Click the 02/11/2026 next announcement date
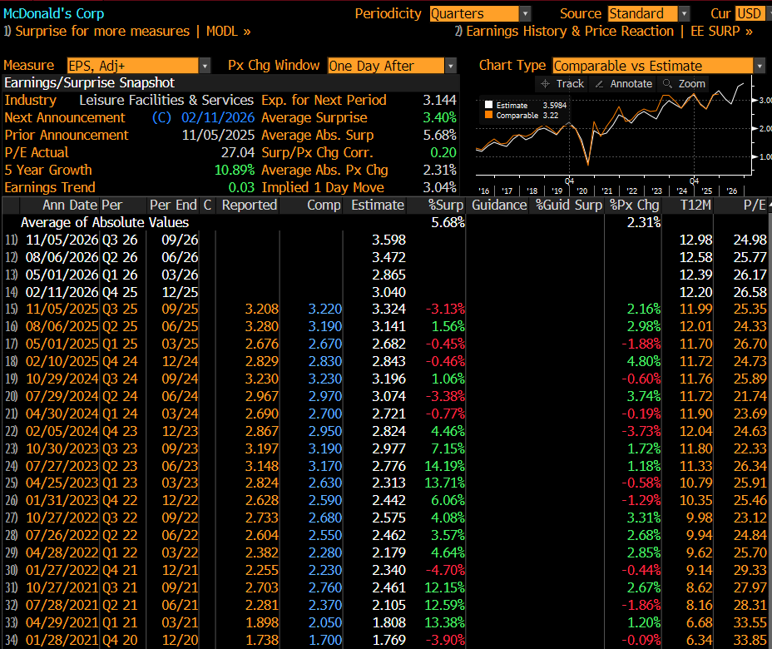 [x=218, y=118]
